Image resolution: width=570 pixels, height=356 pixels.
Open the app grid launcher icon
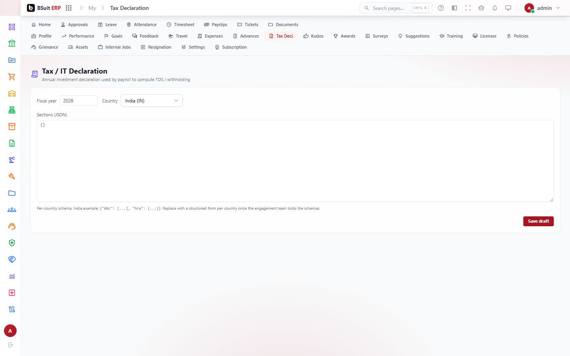(68, 8)
